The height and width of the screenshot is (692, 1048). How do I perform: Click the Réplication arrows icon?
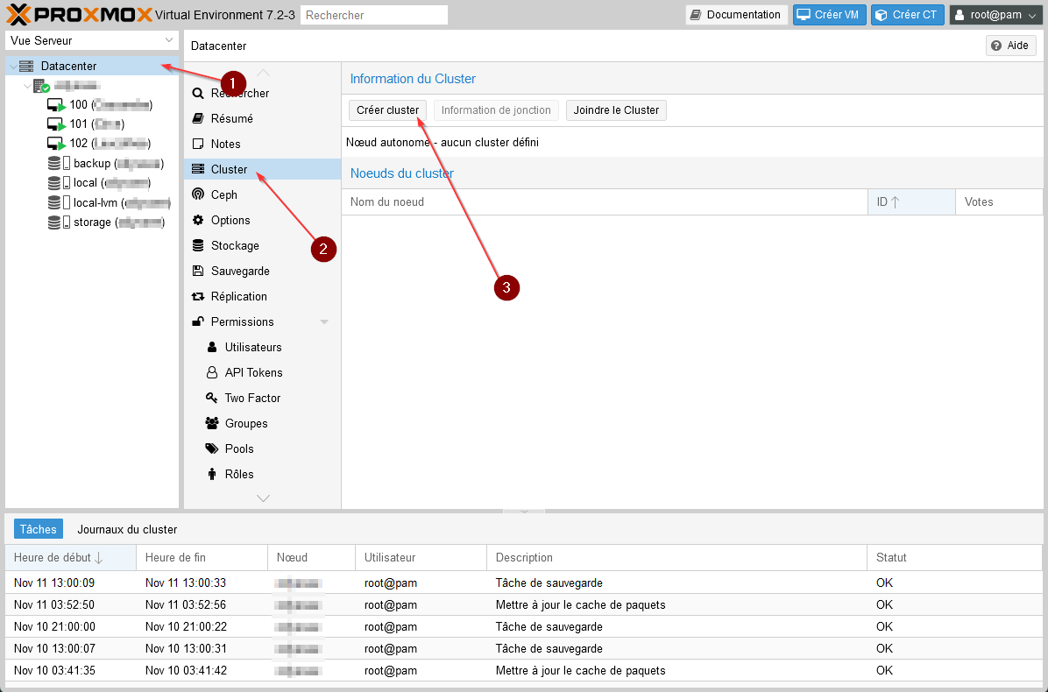198,296
